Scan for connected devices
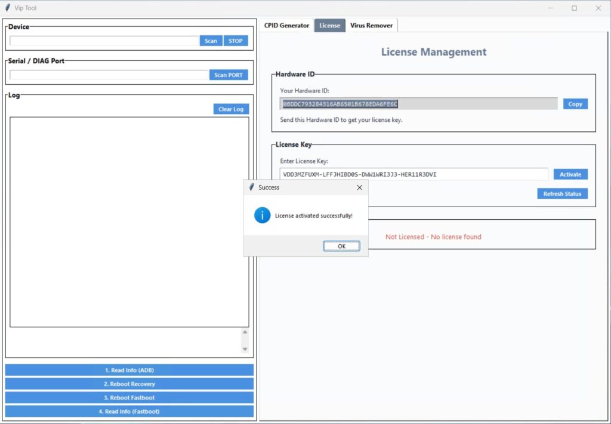611x424 pixels. (x=211, y=41)
